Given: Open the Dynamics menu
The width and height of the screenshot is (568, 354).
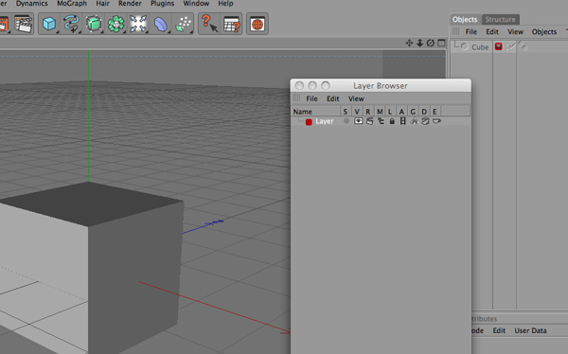Looking at the screenshot, I should coord(32,4).
